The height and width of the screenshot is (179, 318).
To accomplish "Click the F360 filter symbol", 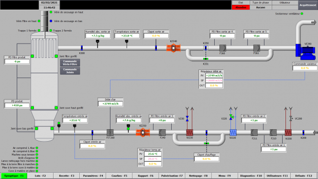I will (223, 48).
